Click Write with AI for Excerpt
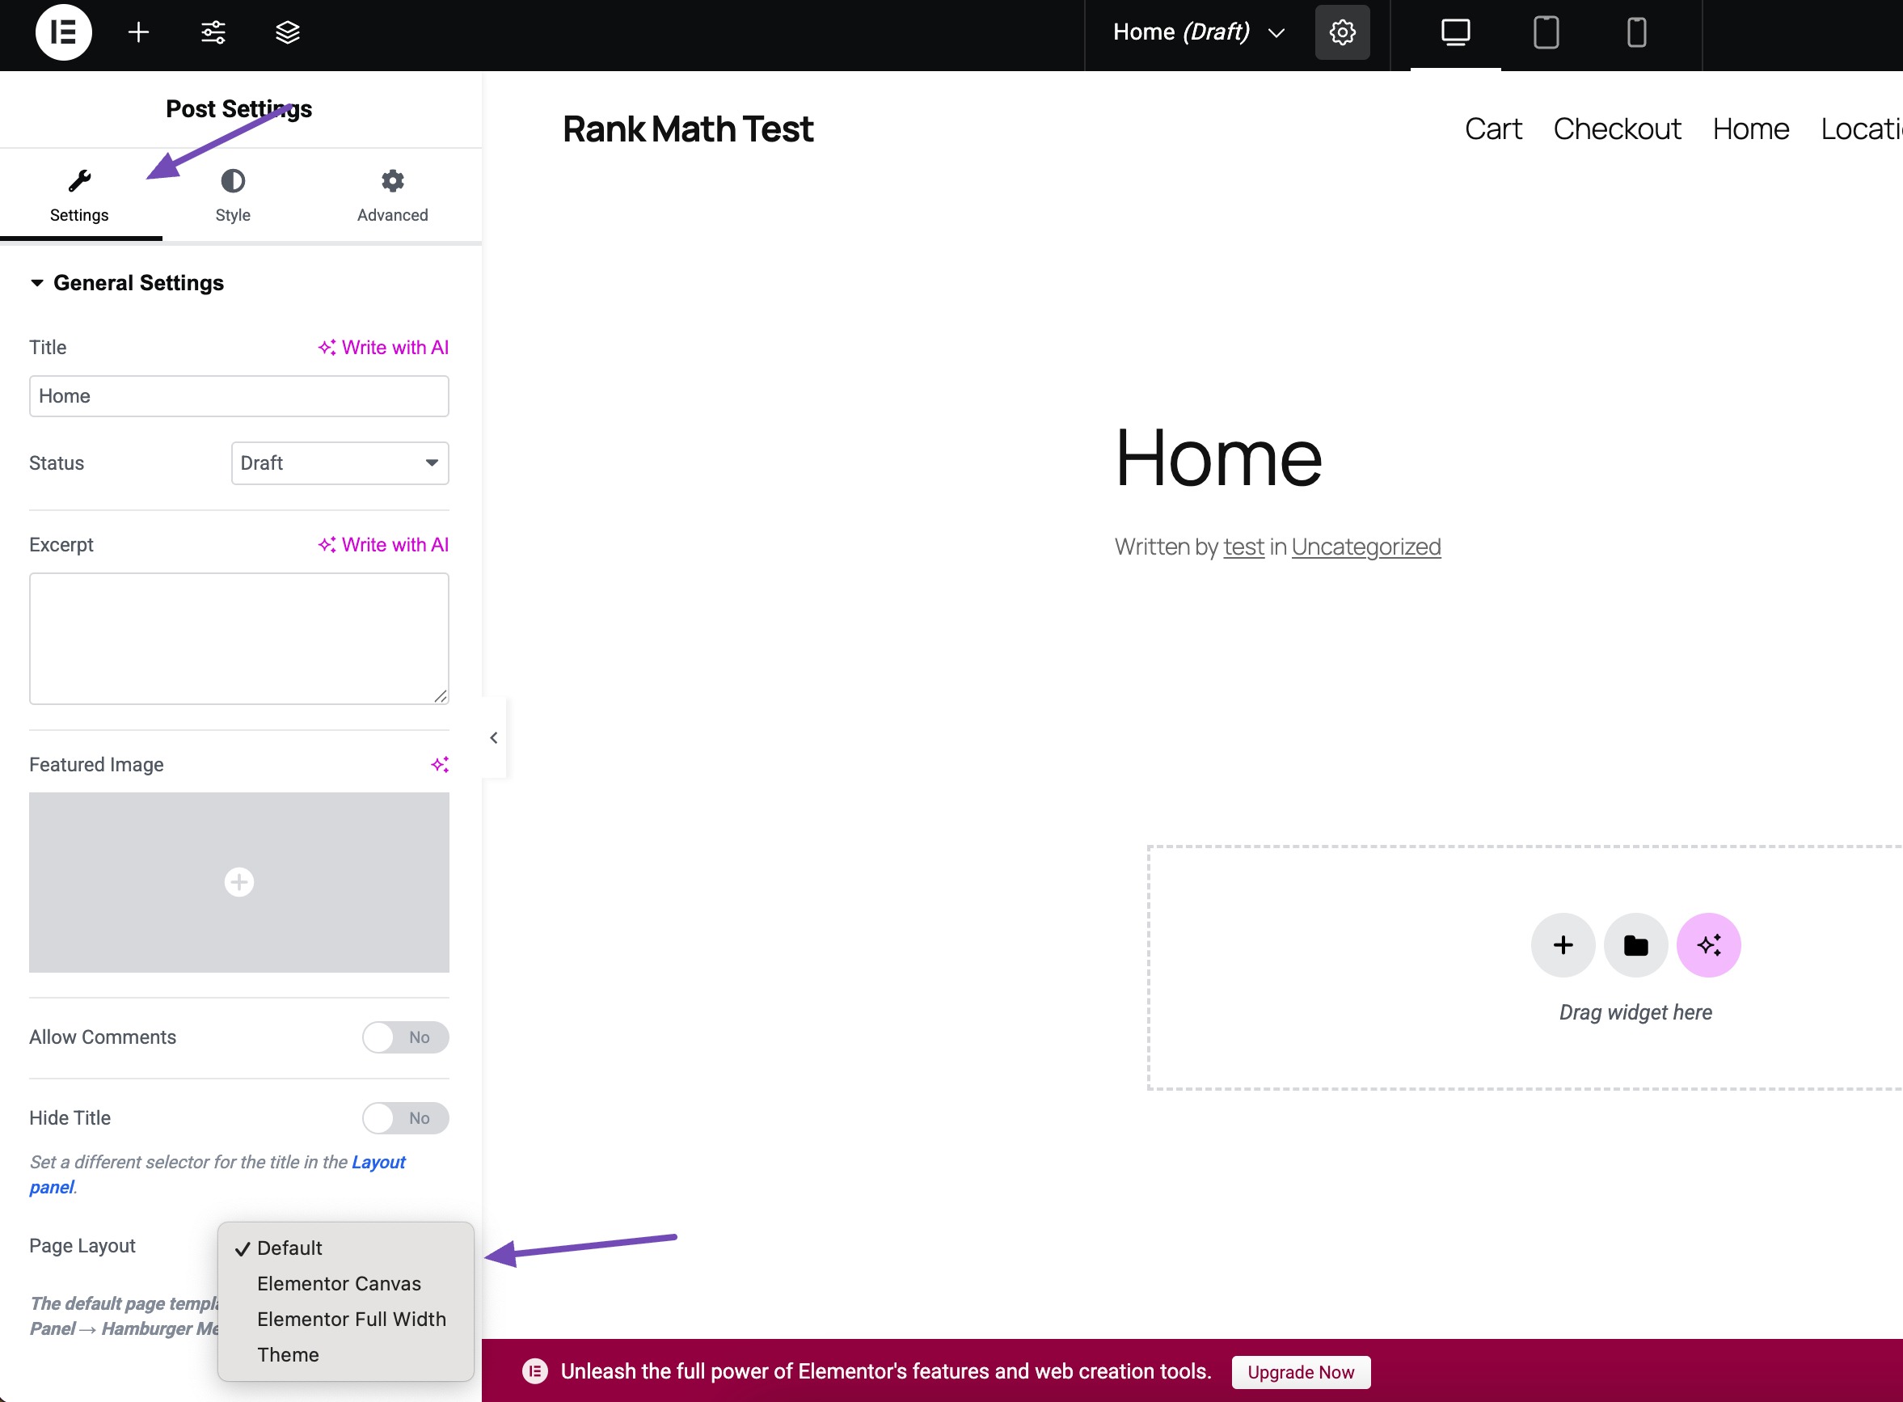This screenshot has width=1903, height=1402. (383, 545)
